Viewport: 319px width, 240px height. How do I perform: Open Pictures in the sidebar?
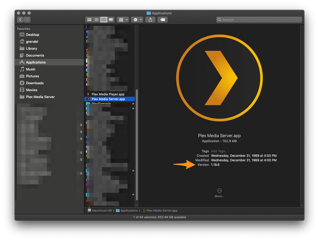(49, 76)
